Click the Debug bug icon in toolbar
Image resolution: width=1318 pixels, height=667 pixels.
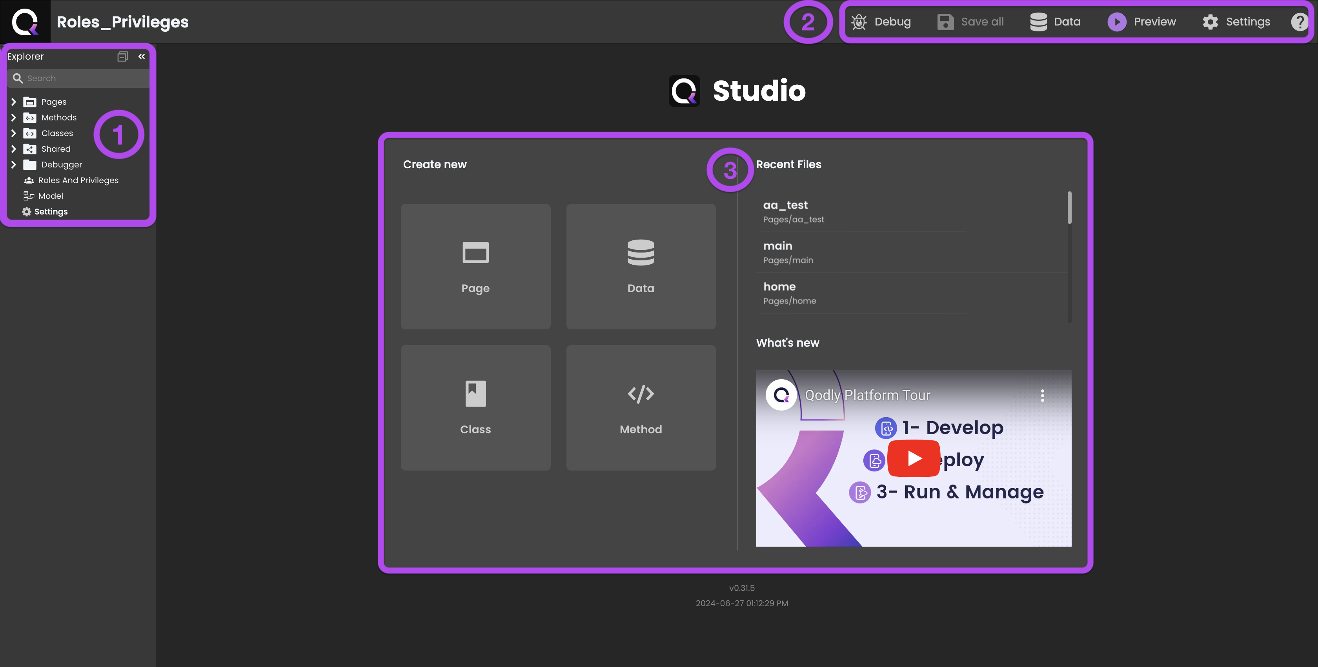click(859, 22)
